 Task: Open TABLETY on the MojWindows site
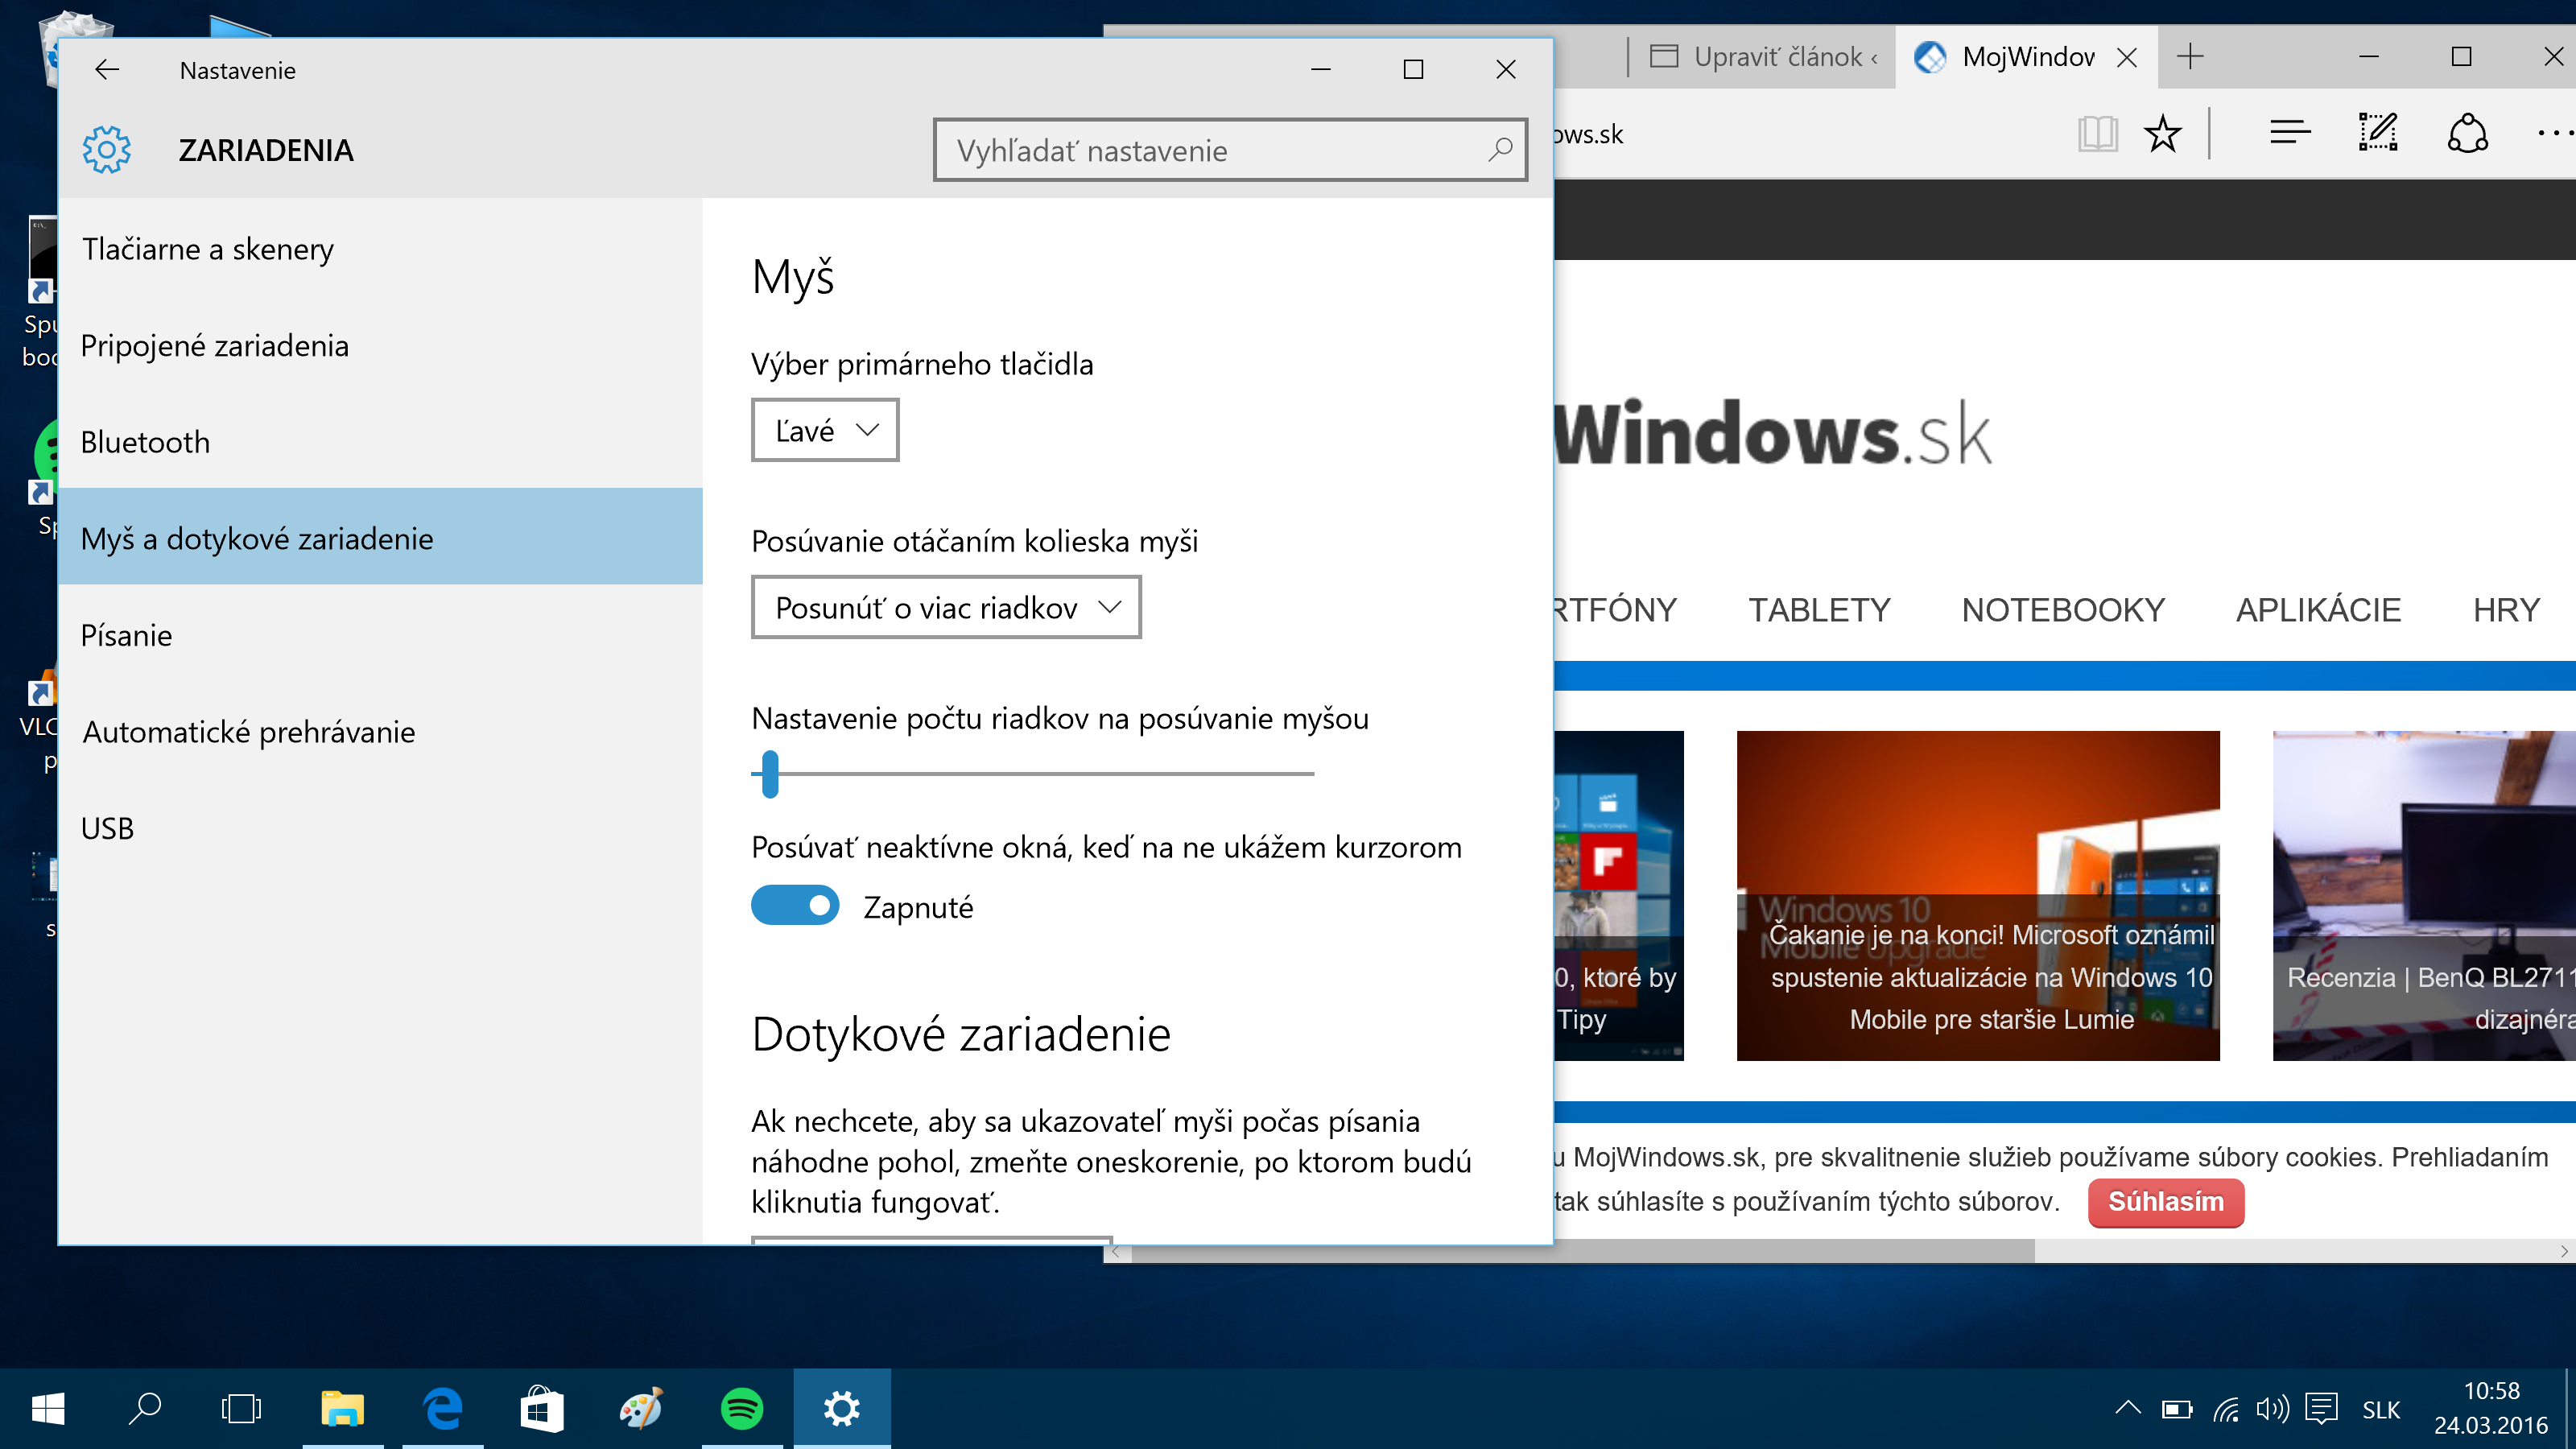coord(1819,610)
